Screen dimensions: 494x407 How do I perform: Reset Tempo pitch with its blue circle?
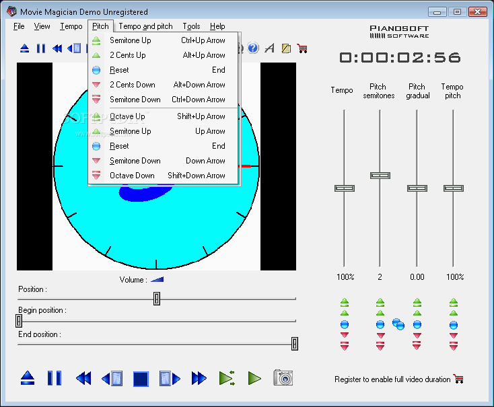[454, 325]
